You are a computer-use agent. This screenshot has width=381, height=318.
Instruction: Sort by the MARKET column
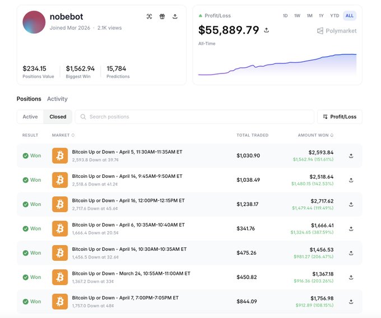tap(63, 135)
